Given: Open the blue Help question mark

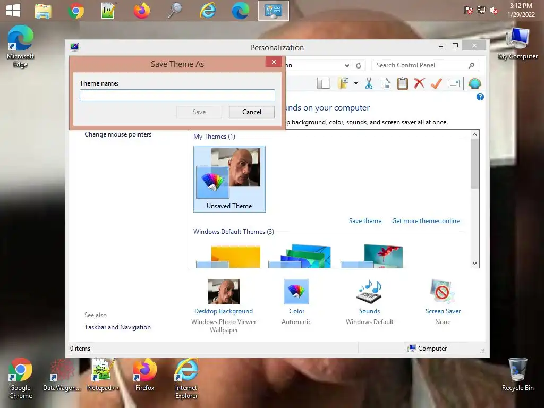Looking at the screenshot, I should (480, 97).
